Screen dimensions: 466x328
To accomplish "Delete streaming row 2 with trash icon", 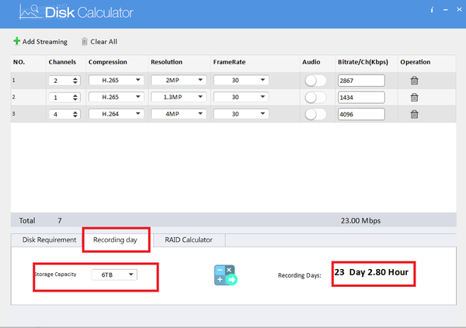I will click(x=414, y=98).
